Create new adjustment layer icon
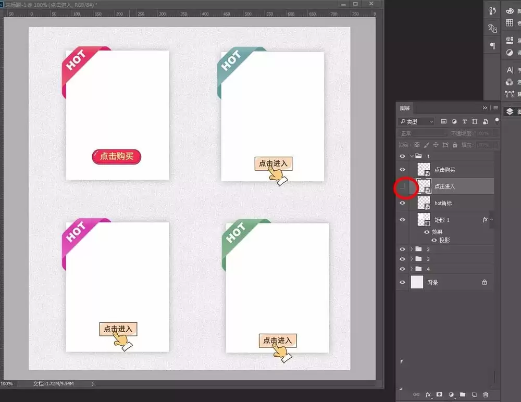 coord(451,395)
